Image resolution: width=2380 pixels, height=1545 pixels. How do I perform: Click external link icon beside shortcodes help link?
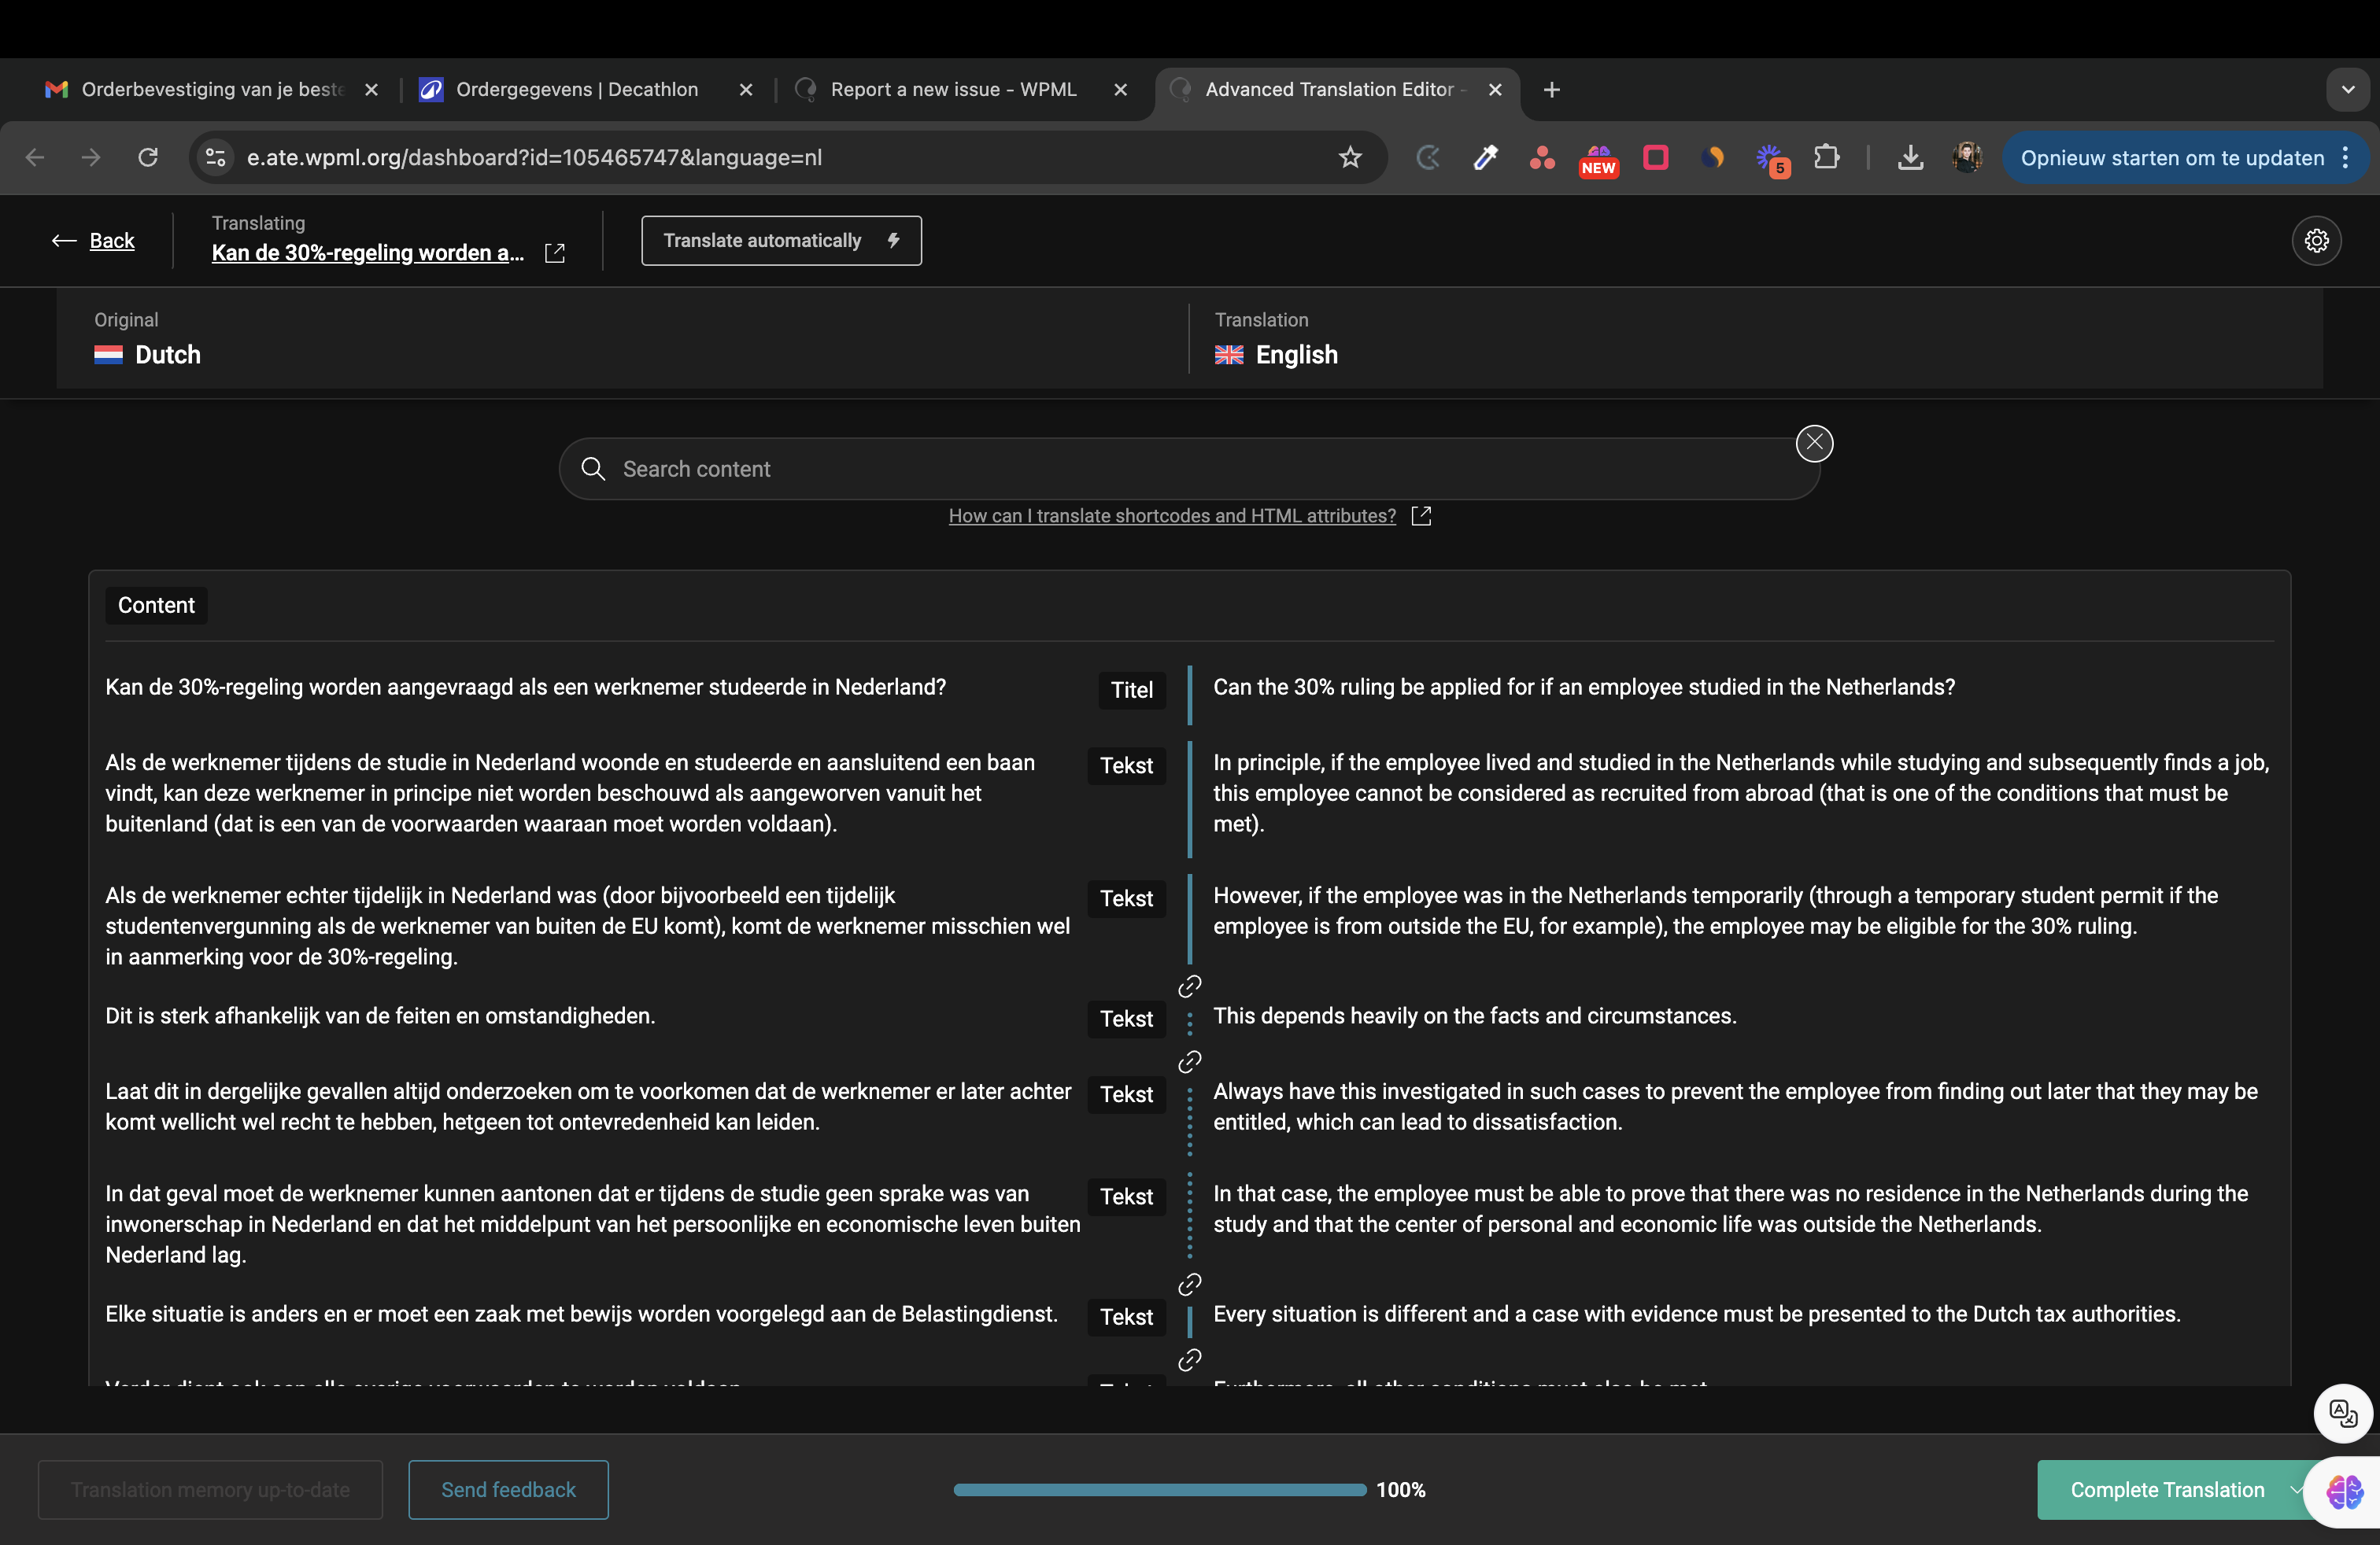(x=1420, y=516)
